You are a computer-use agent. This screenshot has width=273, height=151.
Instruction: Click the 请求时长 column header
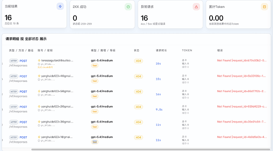click(x=161, y=51)
